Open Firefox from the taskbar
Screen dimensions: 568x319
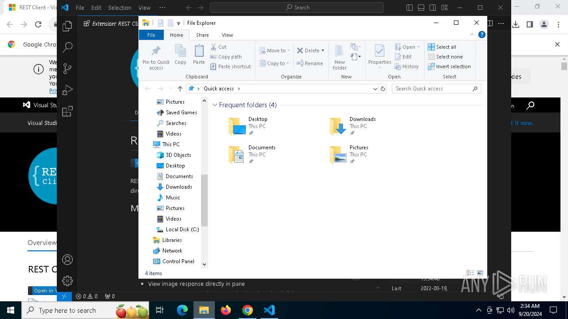tap(226, 310)
